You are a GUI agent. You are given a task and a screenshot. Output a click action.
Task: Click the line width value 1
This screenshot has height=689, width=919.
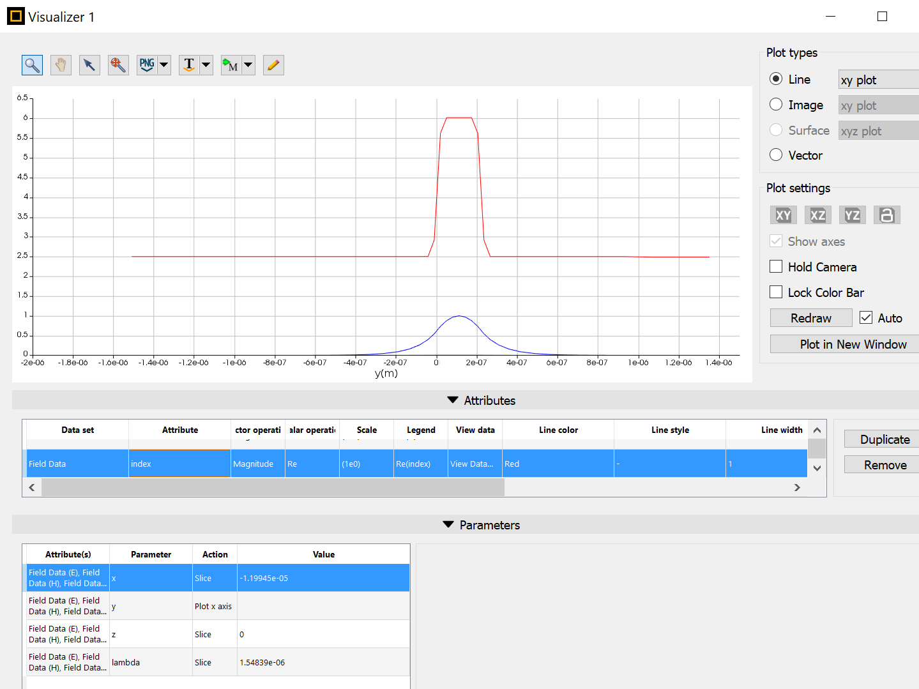coord(766,464)
